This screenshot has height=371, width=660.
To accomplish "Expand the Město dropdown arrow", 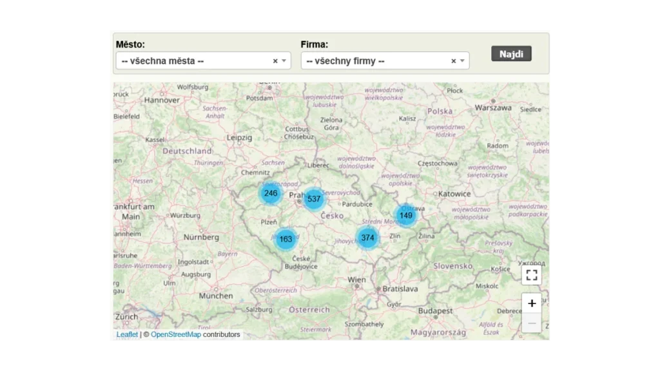I will (284, 61).
